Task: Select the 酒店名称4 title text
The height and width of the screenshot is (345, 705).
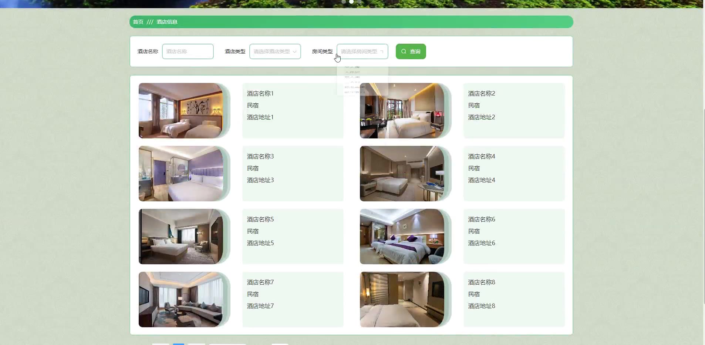Action: click(x=482, y=157)
